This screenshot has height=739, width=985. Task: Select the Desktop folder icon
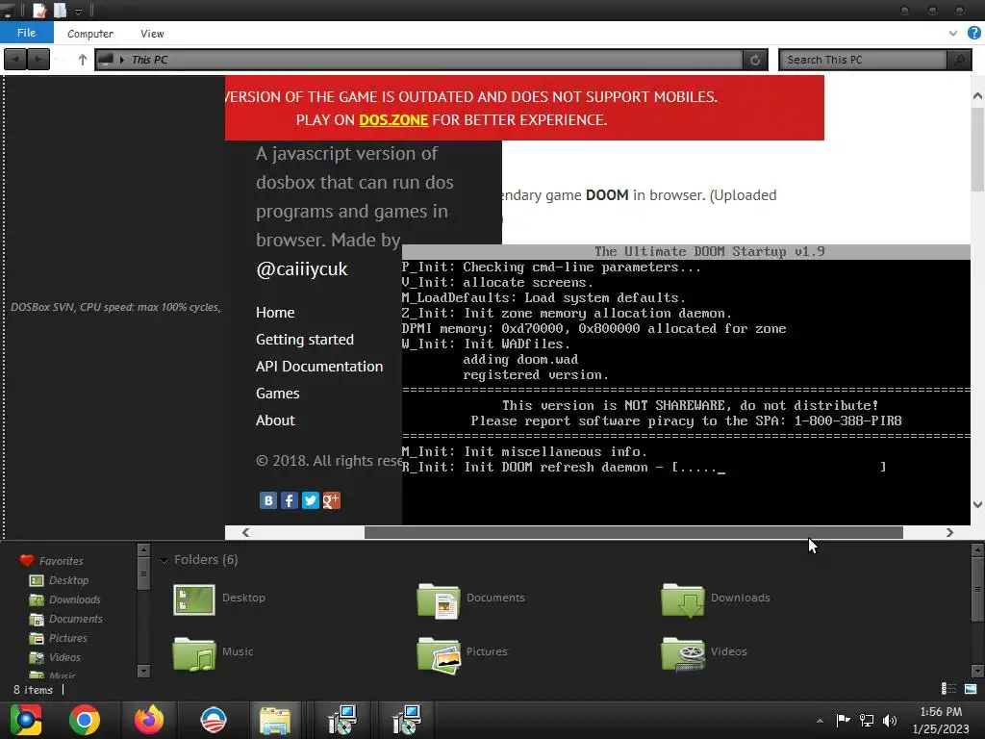(x=194, y=599)
